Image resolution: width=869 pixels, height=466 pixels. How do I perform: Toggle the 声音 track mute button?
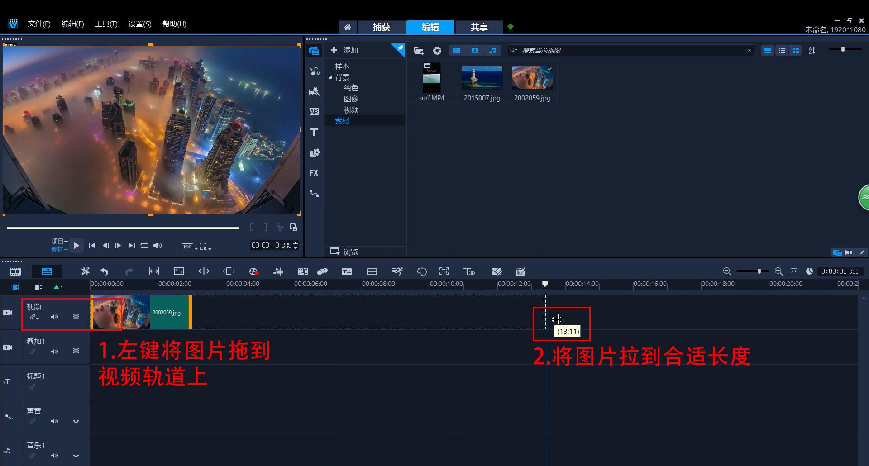54,421
